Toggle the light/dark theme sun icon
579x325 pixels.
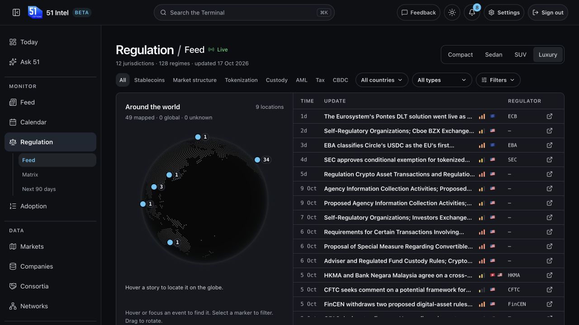click(x=452, y=13)
